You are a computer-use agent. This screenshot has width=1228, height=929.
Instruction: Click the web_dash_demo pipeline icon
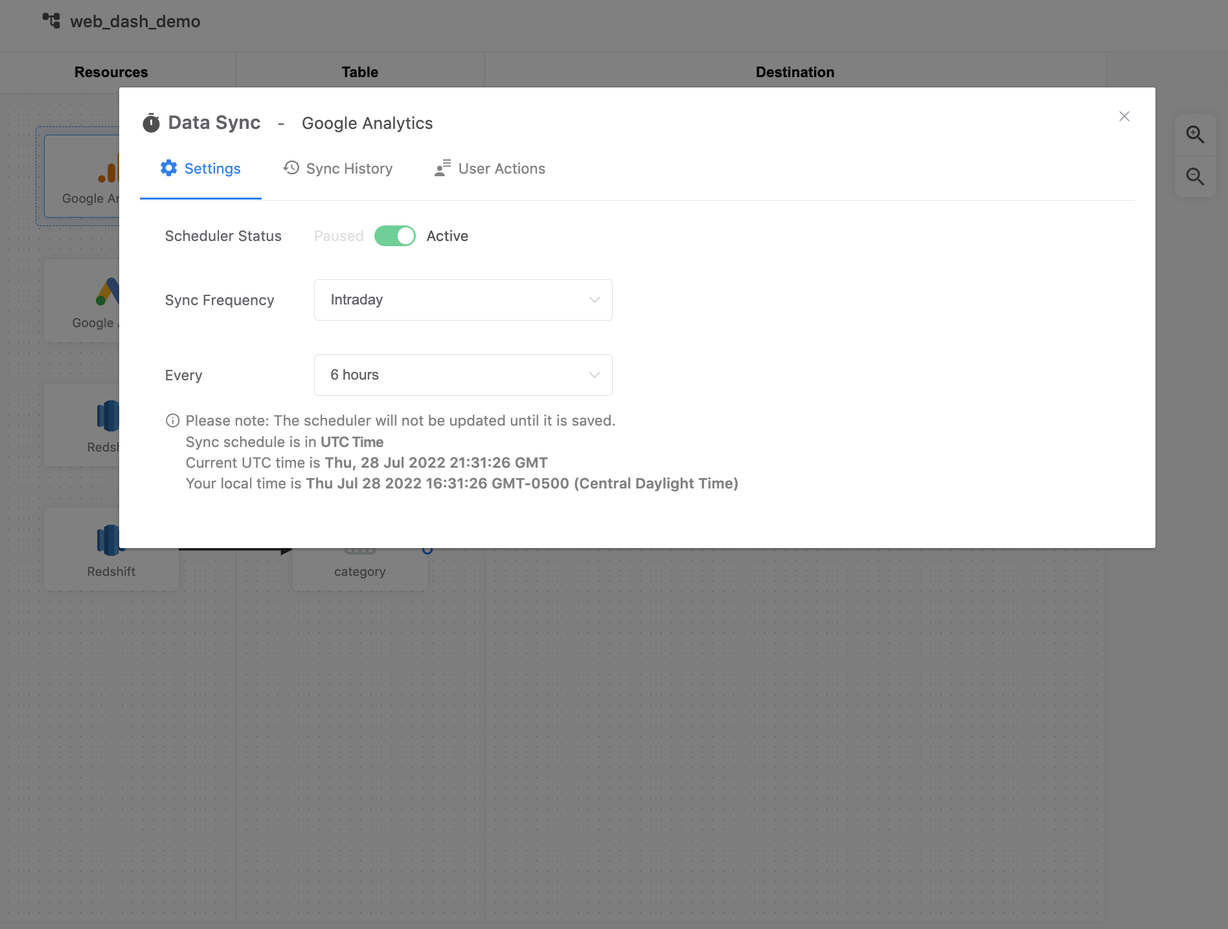[51, 21]
